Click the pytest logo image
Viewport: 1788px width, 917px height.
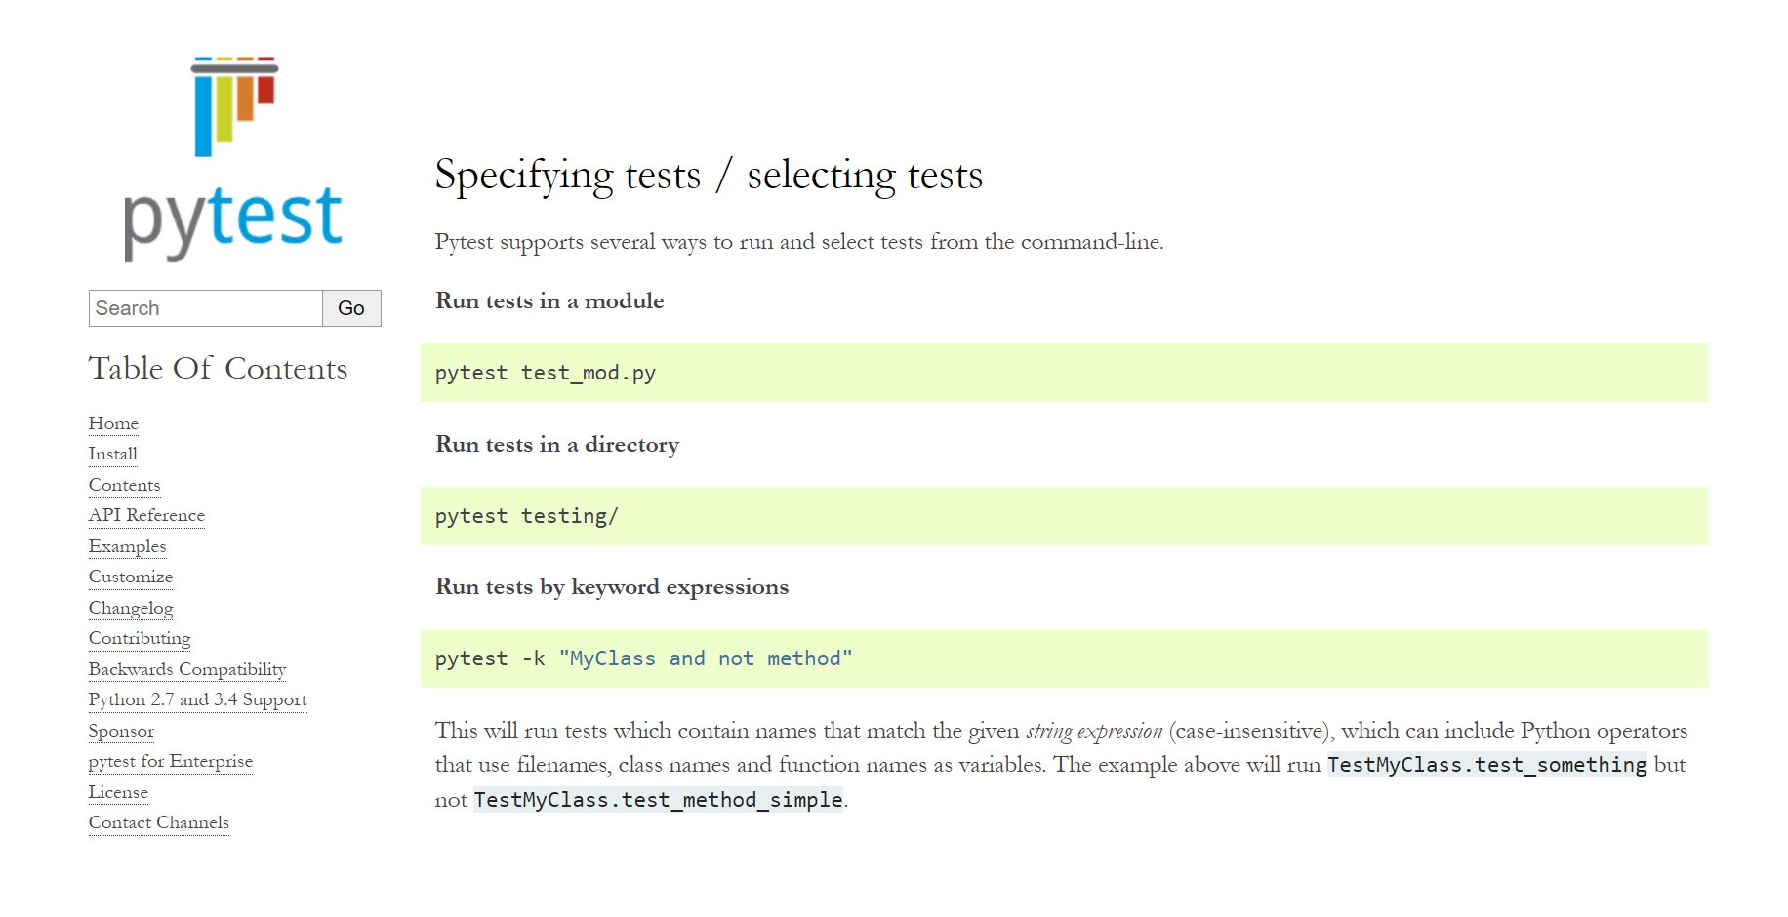pos(234,159)
